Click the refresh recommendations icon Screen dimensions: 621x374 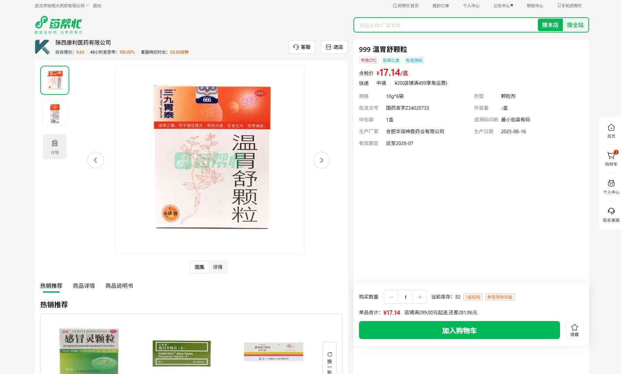(330, 355)
